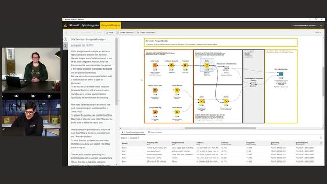This screenshot has height=184, width=327.
Task: Select the Former Sushi Restaurant cell
Action: [x=156, y=148]
